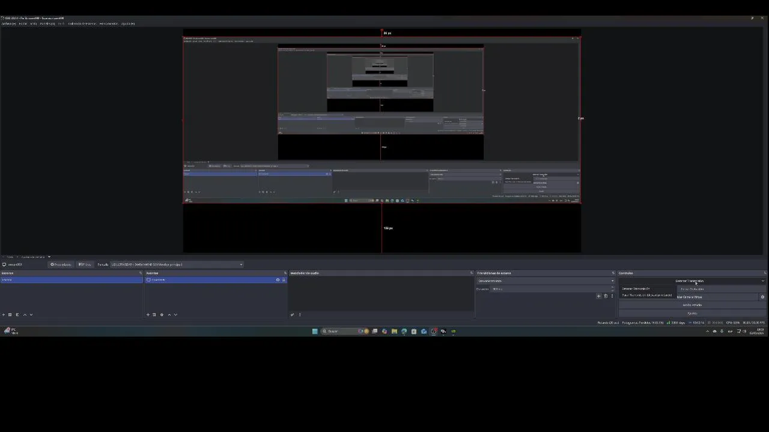The width and height of the screenshot is (769, 432).
Task: Open the Pantalla display selection dropdown
Action: [177, 265]
